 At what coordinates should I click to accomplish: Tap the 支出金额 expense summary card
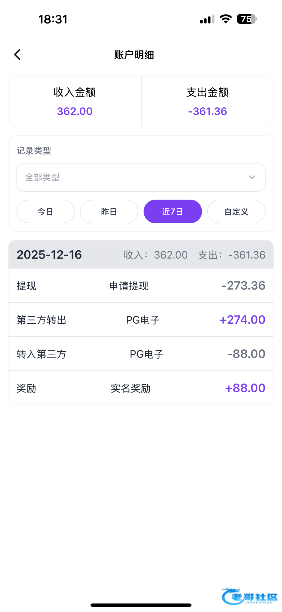point(207,101)
